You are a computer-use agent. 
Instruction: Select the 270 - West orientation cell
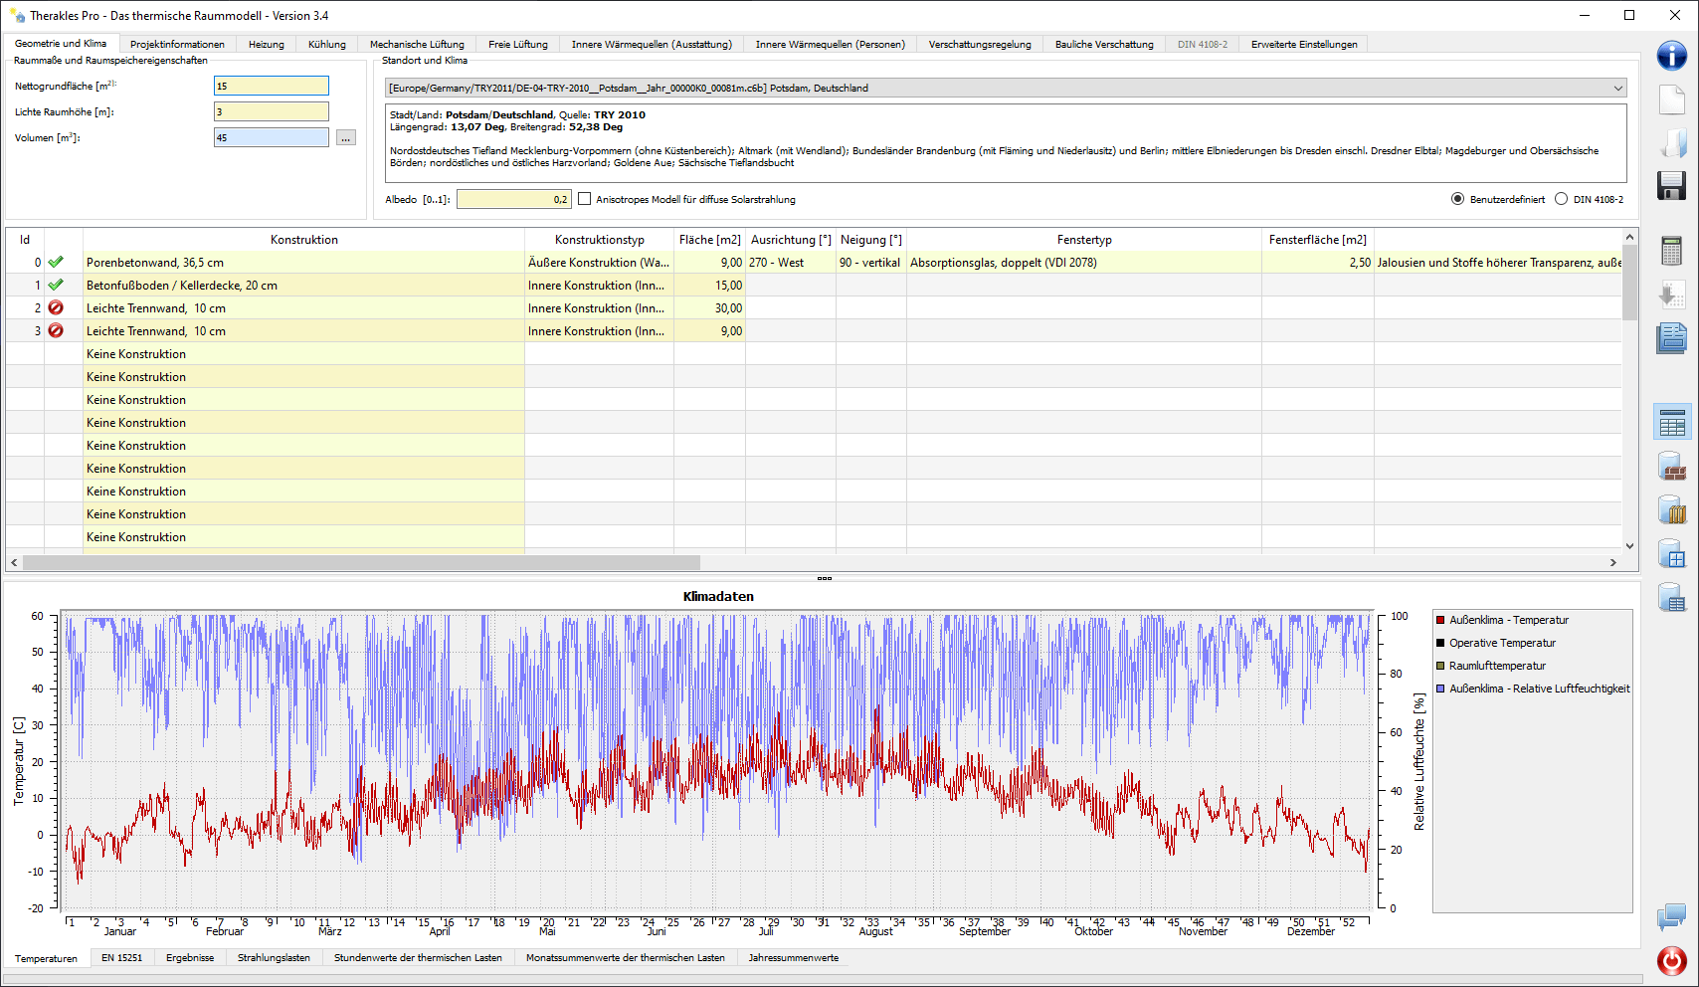pyautogui.click(x=791, y=263)
